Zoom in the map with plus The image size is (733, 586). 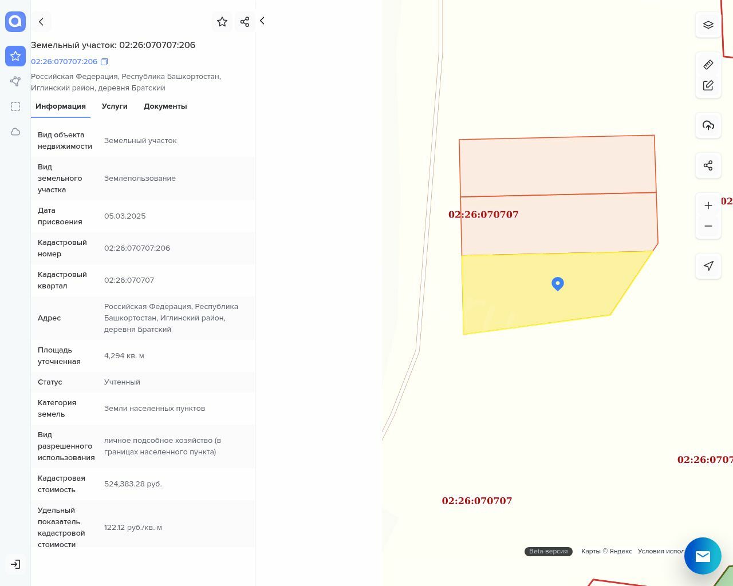pyautogui.click(x=708, y=205)
